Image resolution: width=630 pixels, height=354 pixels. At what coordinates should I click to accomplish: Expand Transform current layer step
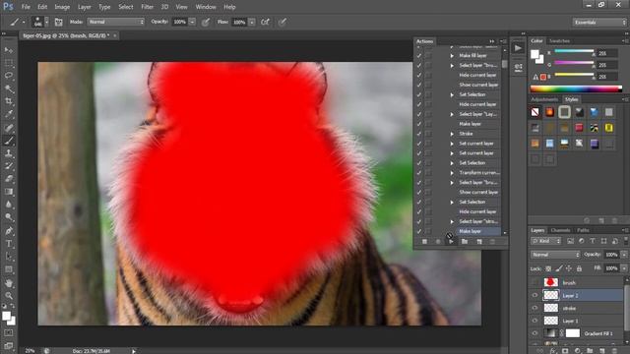[x=452, y=173]
